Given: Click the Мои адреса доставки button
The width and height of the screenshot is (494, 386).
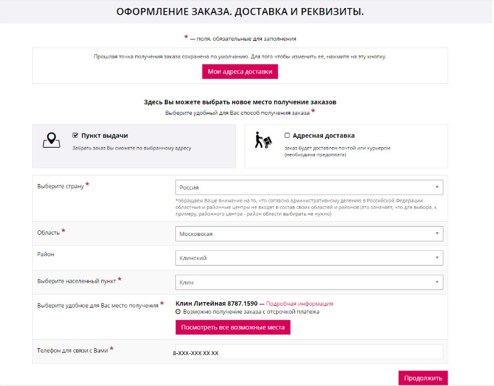Looking at the screenshot, I should click(240, 72).
